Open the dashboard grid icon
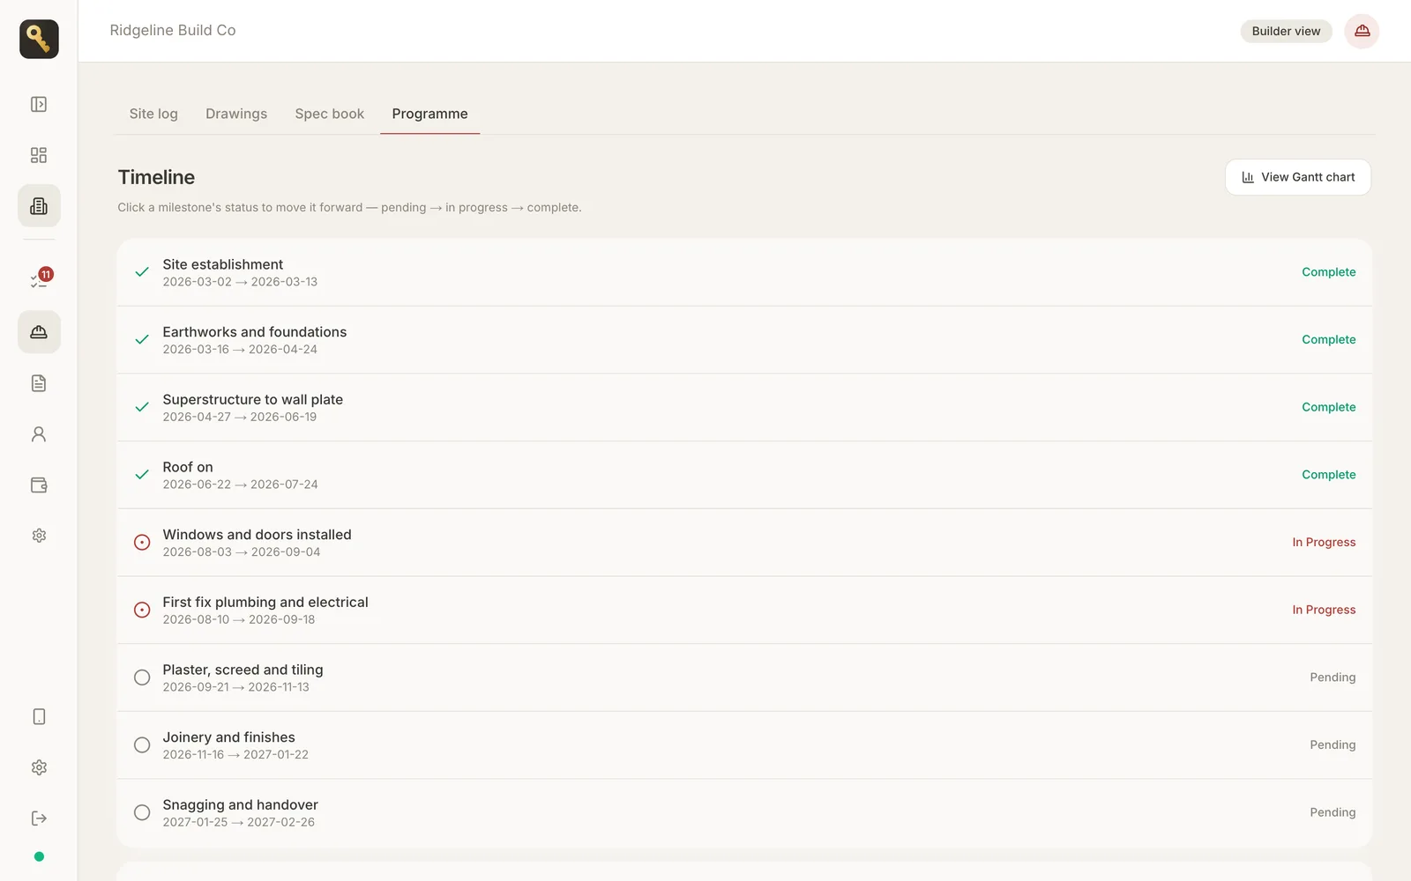Image resolution: width=1411 pixels, height=881 pixels. pos(39,155)
